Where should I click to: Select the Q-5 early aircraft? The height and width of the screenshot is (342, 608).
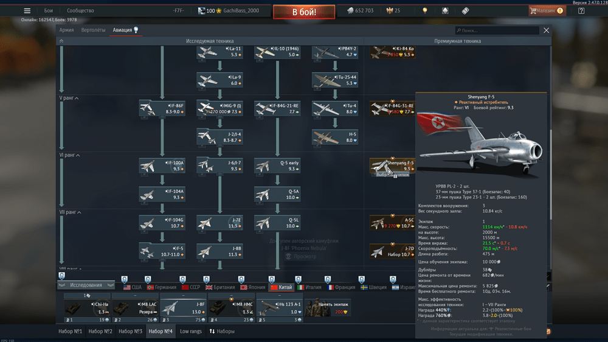(x=277, y=166)
